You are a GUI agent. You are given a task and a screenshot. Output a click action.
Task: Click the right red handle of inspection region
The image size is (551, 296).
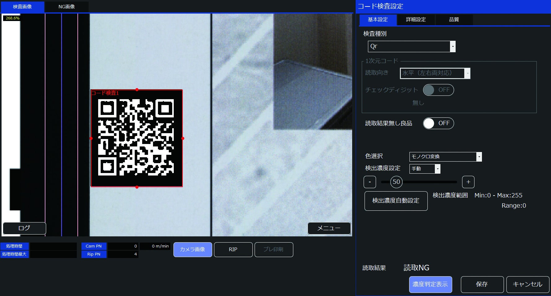(x=183, y=138)
